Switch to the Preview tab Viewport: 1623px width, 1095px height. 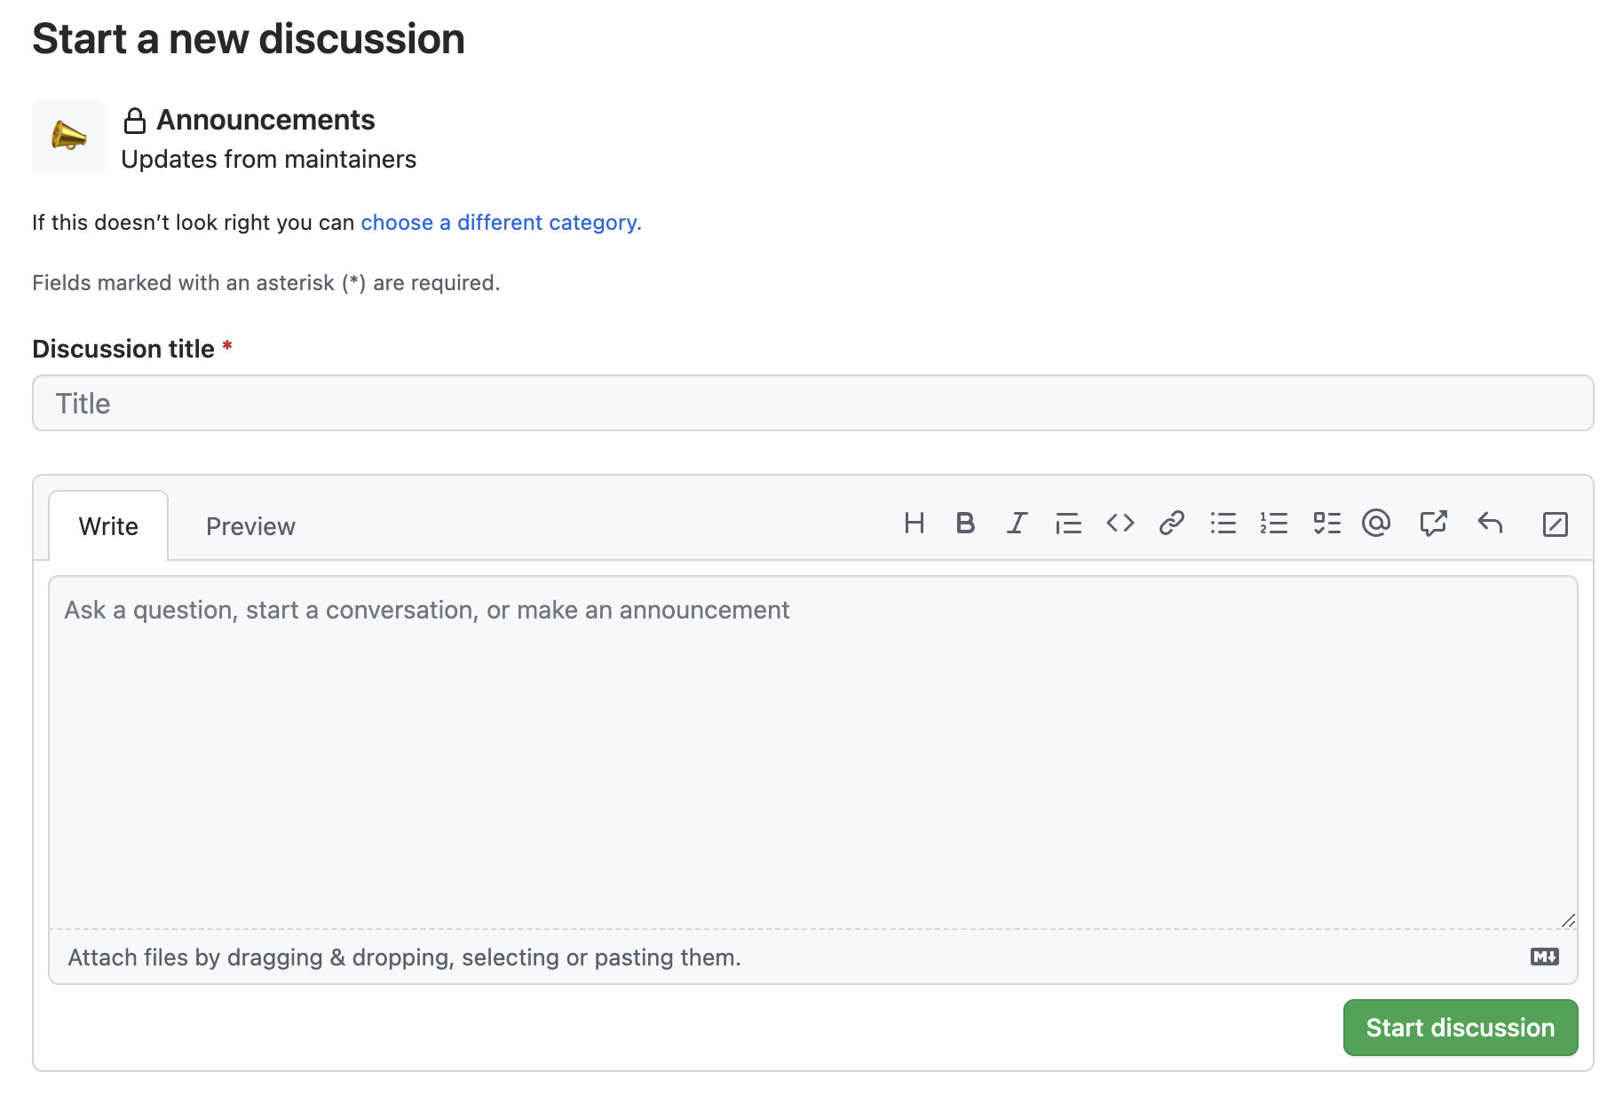point(250,525)
